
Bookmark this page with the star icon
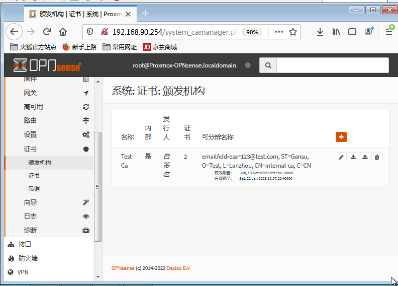point(293,32)
